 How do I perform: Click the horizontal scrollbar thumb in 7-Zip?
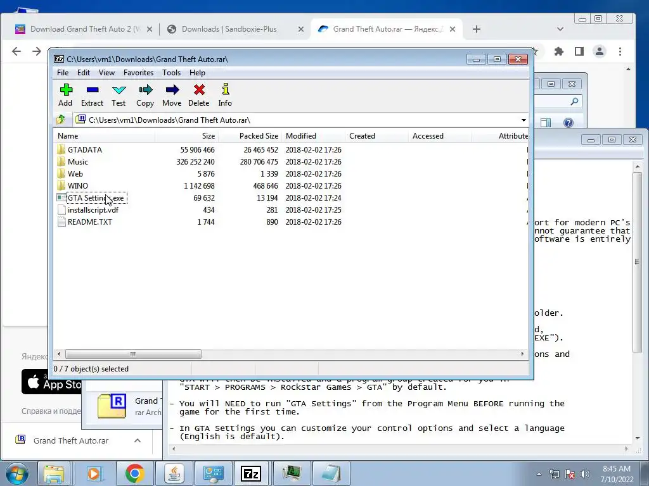tap(133, 354)
